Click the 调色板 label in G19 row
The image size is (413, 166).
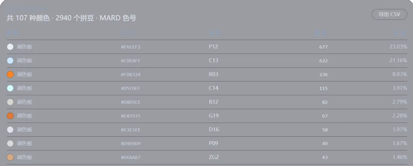click(24, 116)
